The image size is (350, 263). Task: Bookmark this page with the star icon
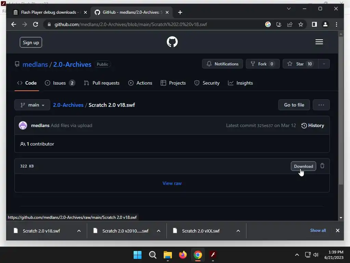click(301, 24)
